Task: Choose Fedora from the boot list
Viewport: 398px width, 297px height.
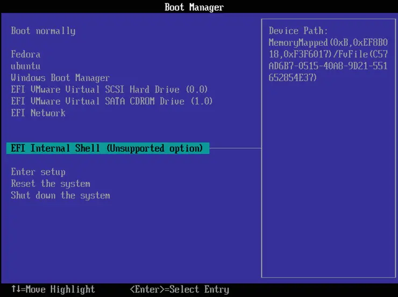Action: pyautogui.click(x=25, y=54)
